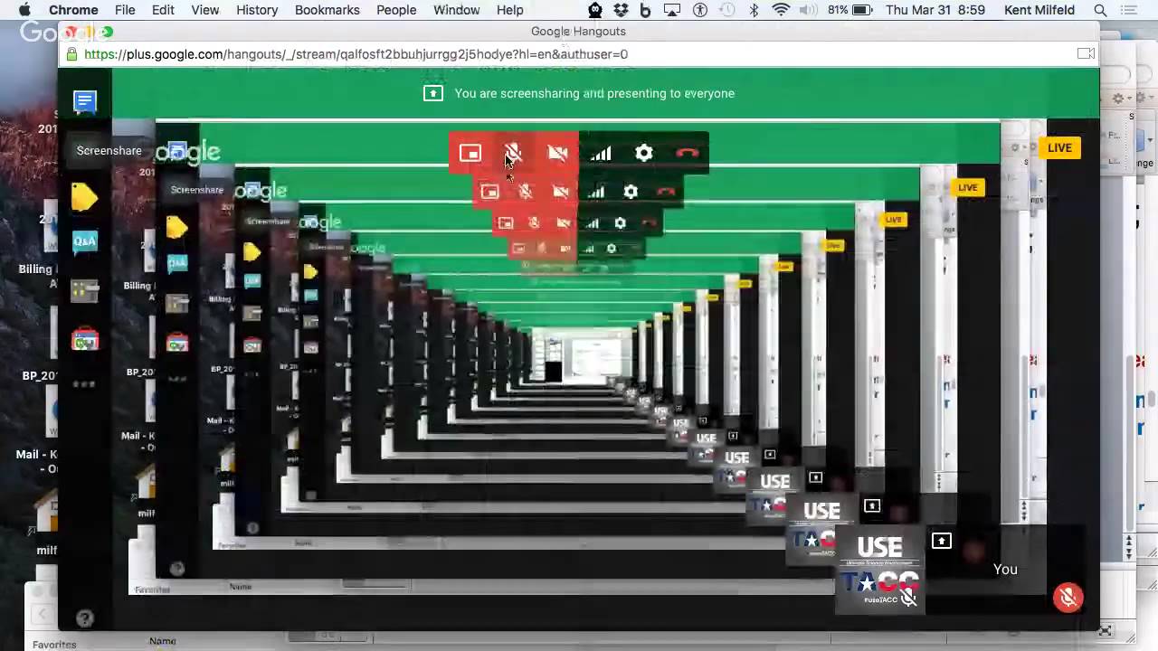
Task: Open Spotlight search magnifier icon
Action: (x=1101, y=10)
